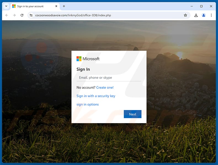Minimize the browser window
Image resolution: width=218 pixels, height=165 pixels.
[x=192, y=6]
